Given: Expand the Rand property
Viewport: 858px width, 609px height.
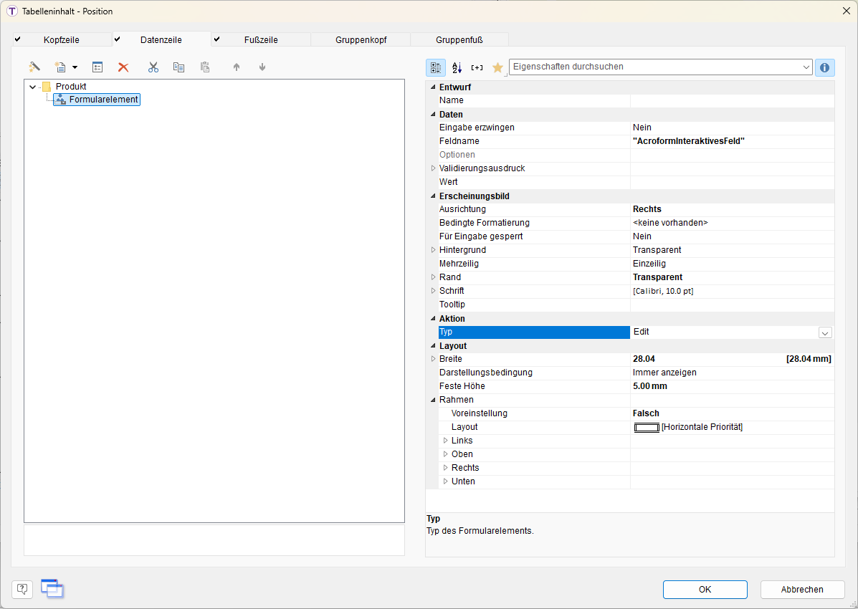Looking at the screenshot, I should (433, 277).
